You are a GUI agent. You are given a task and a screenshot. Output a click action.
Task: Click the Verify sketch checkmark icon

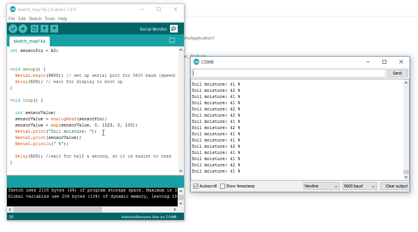click(x=13, y=28)
